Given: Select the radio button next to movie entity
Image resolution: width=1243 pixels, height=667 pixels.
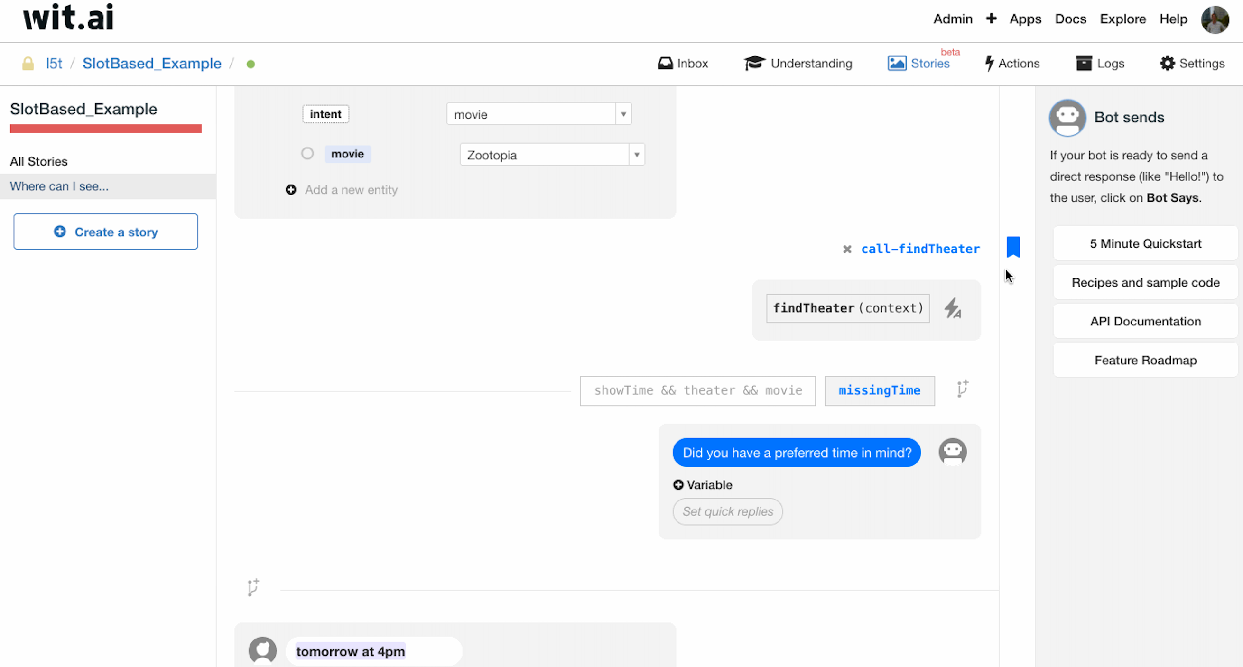Looking at the screenshot, I should (x=307, y=154).
